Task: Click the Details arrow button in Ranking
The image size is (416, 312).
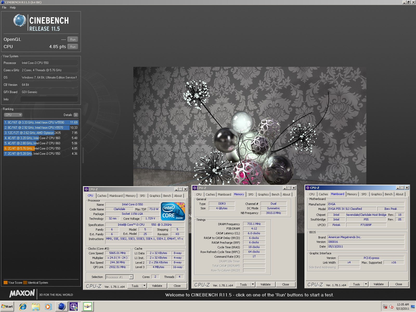Action: tap(76, 115)
